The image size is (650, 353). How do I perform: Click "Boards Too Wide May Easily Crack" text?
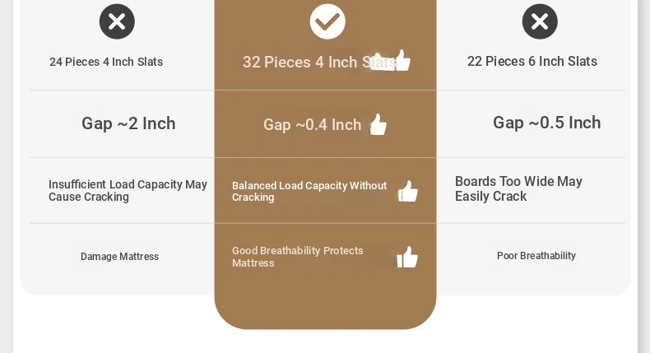pos(518,188)
